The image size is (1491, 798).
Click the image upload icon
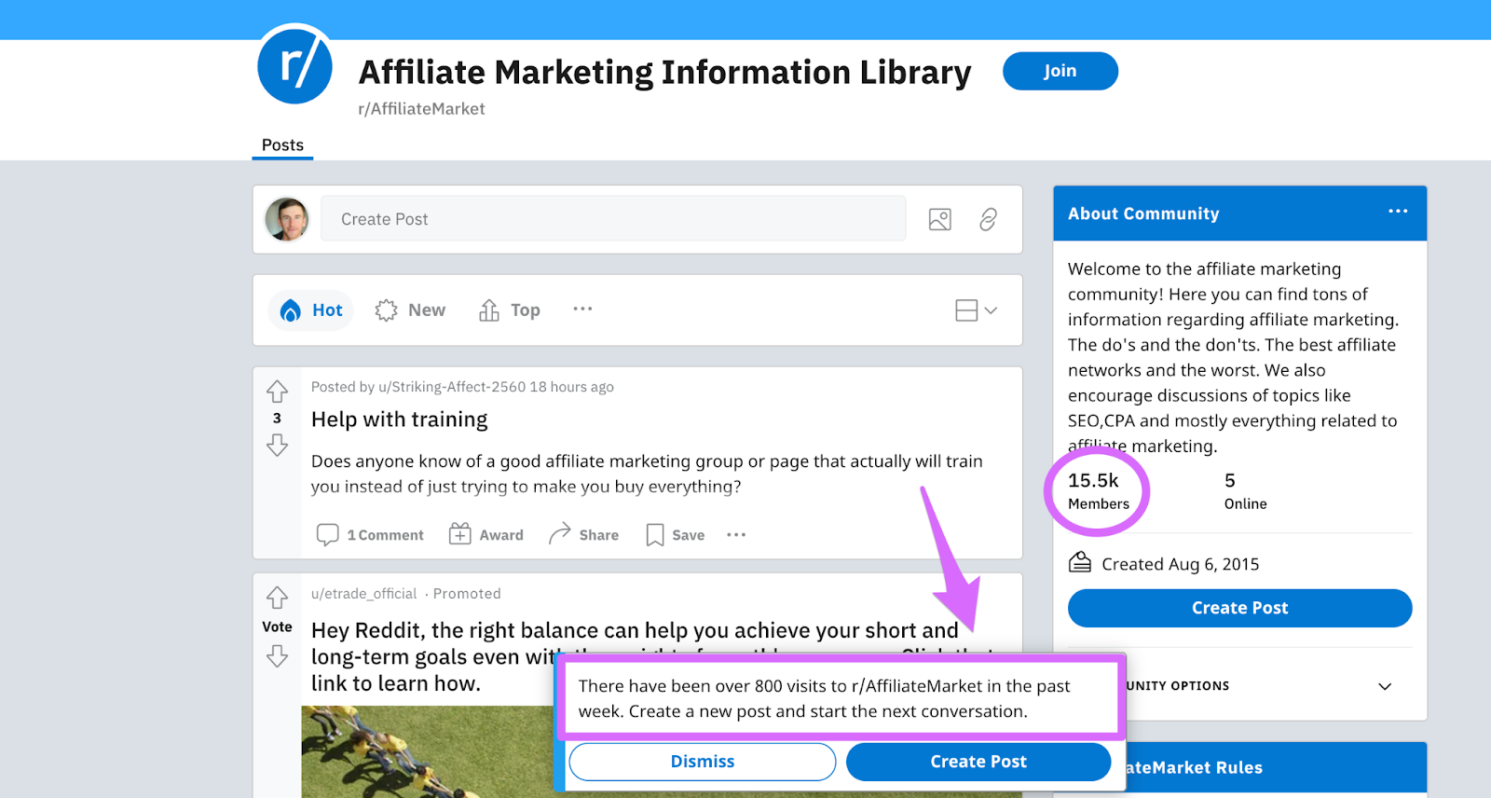click(940, 219)
